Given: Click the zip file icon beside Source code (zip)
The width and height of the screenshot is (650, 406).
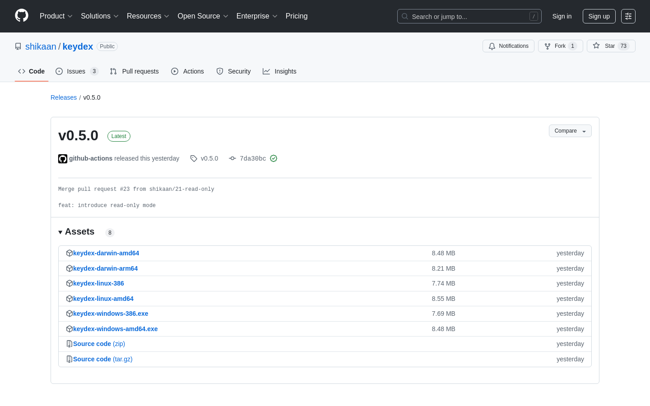Looking at the screenshot, I should pyautogui.click(x=70, y=344).
